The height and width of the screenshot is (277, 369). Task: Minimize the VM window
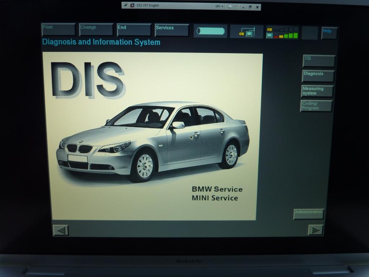(243, 7)
